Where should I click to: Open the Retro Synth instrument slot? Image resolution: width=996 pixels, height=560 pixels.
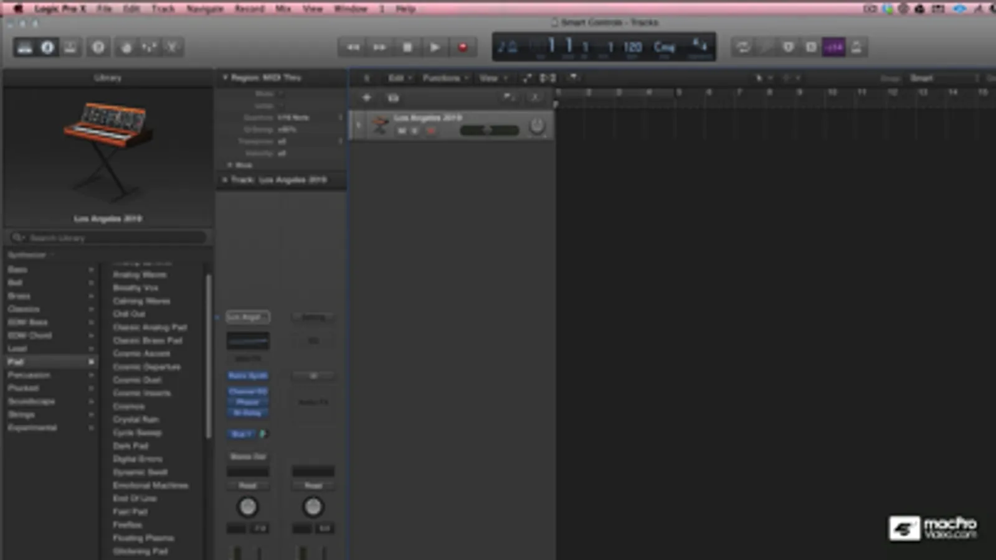click(x=247, y=375)
